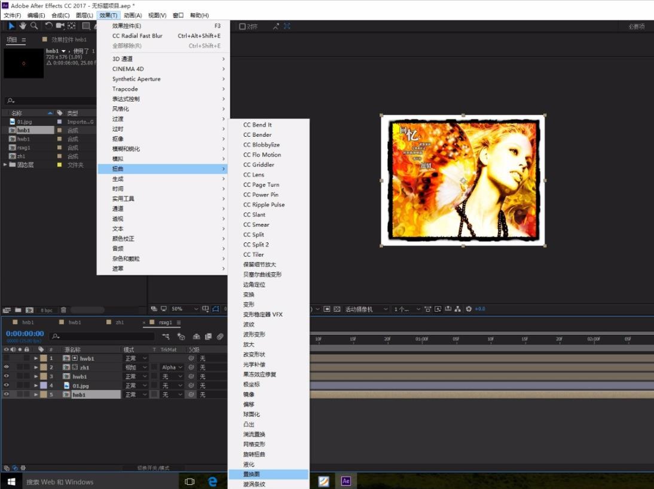Select the Unified Camera tool

click(x=60, y=26)
